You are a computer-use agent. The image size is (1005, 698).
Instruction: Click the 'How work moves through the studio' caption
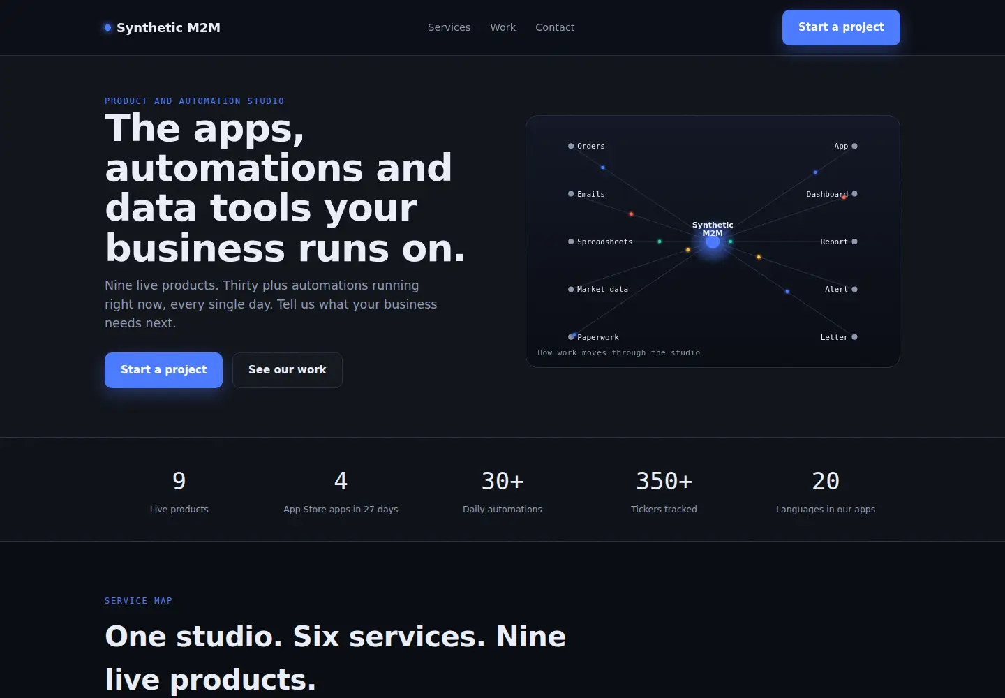pos(618,352)
